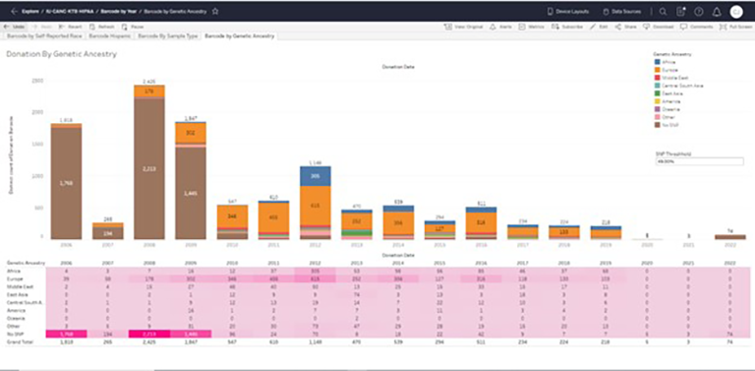
Task: Click the Africa blue legend swatch
Action: click(x=658, y=62)
